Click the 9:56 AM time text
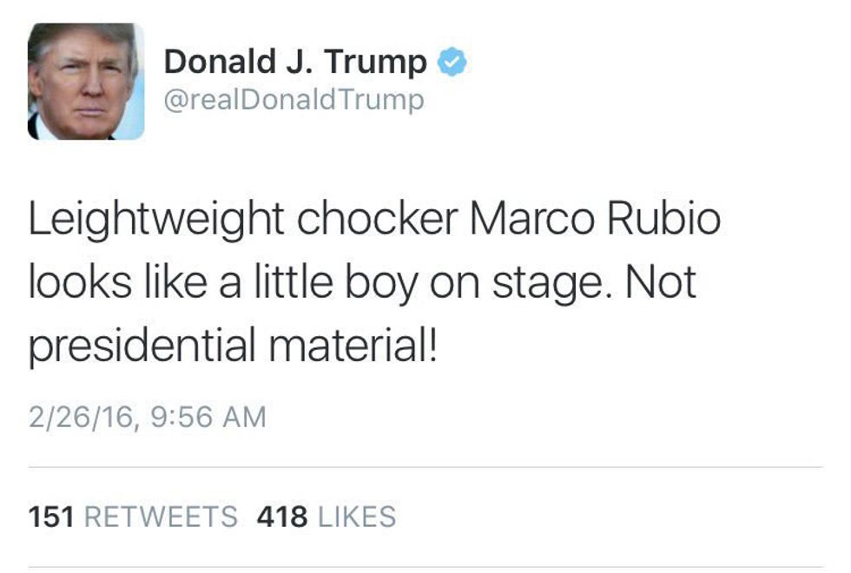Screen dimensions: 851x573 [x=208, y=417]
